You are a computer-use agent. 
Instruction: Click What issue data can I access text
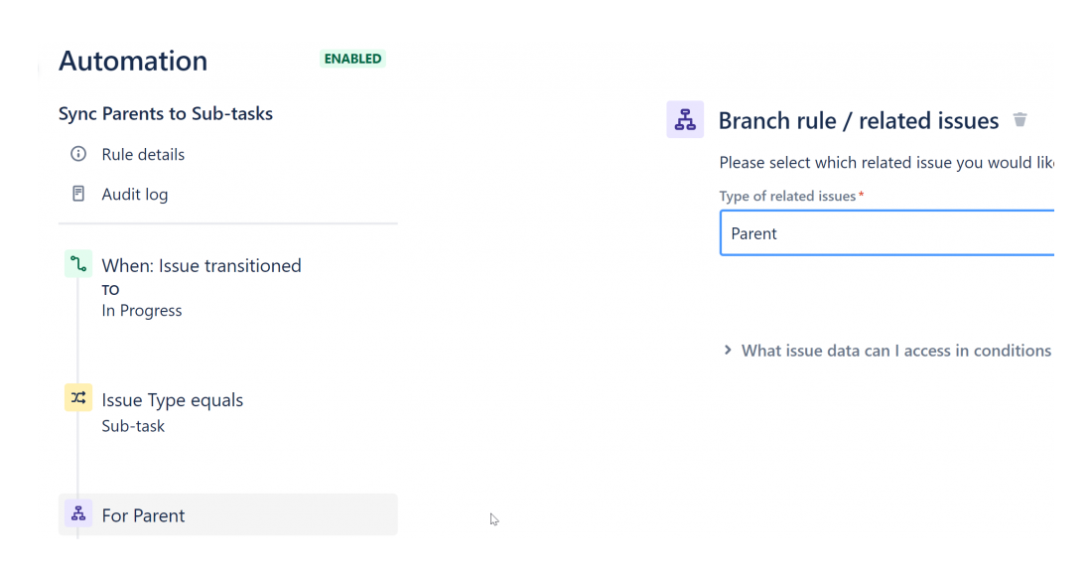[895, 351]
